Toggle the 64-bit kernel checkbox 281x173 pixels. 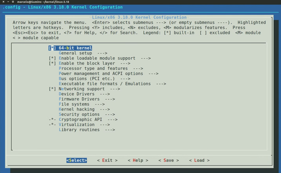(x=52, y=48)
